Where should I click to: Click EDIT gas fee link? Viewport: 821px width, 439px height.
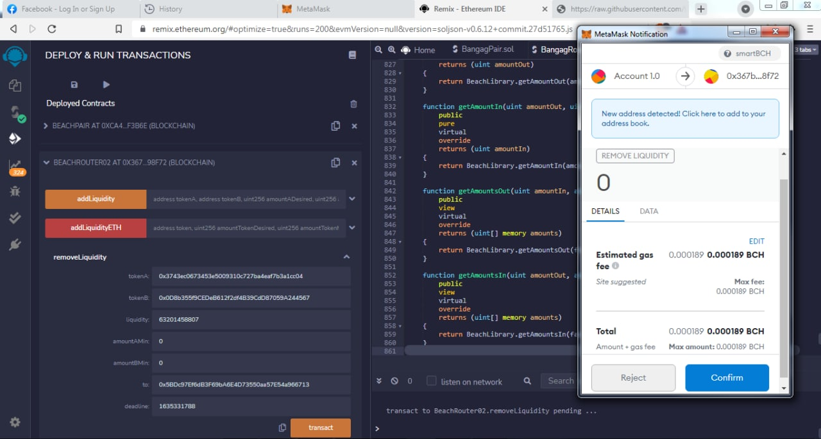pyautogui.click(x=757, y=242)
